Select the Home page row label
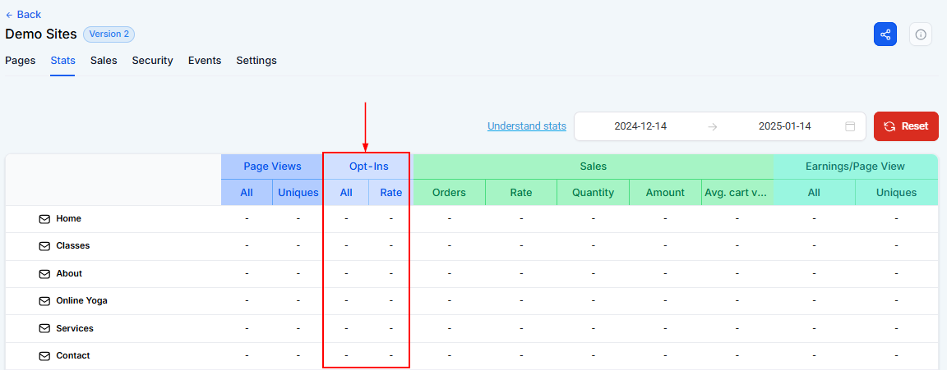 (x=69, y=219)
